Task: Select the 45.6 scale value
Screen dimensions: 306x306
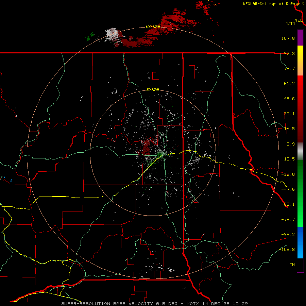Action: (x=289, y=99)
